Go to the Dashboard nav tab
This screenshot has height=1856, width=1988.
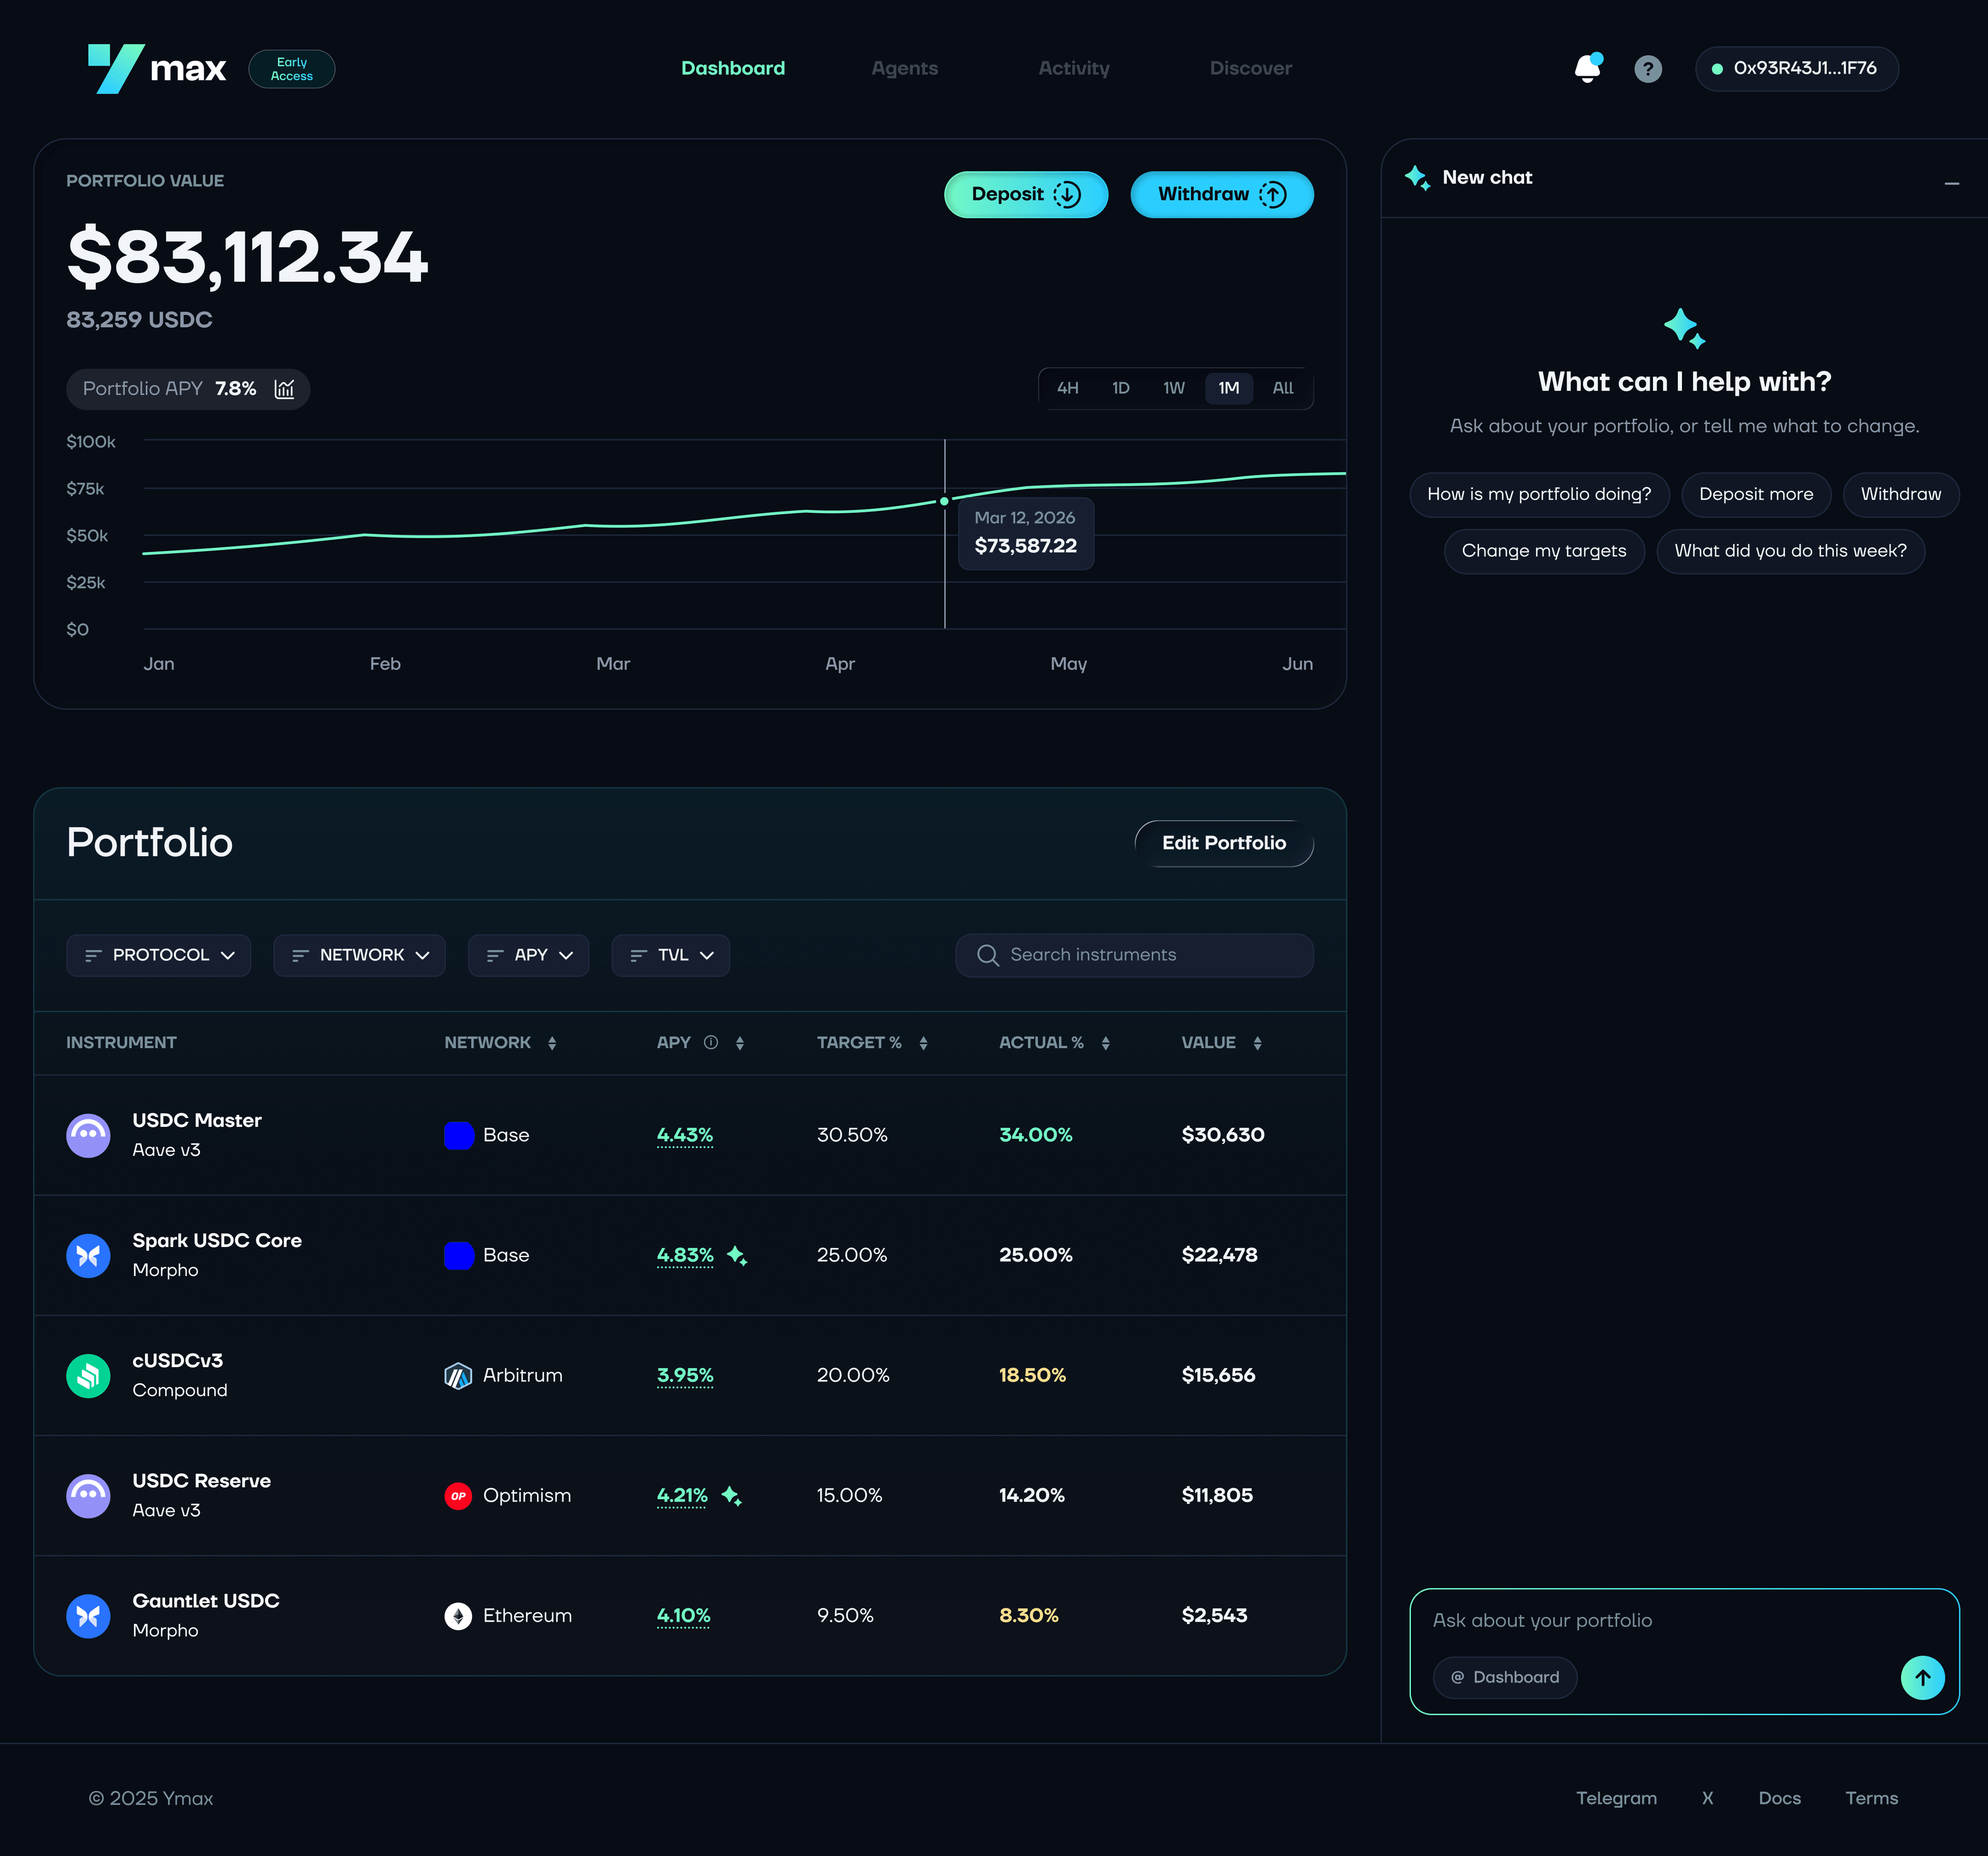[x=733, y=69]
